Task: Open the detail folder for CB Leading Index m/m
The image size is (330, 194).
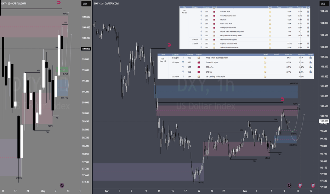Action: pyautogui.click(x=265, y=77)
